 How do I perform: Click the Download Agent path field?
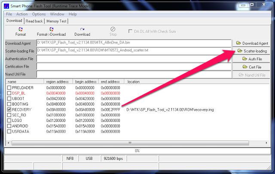134,43
